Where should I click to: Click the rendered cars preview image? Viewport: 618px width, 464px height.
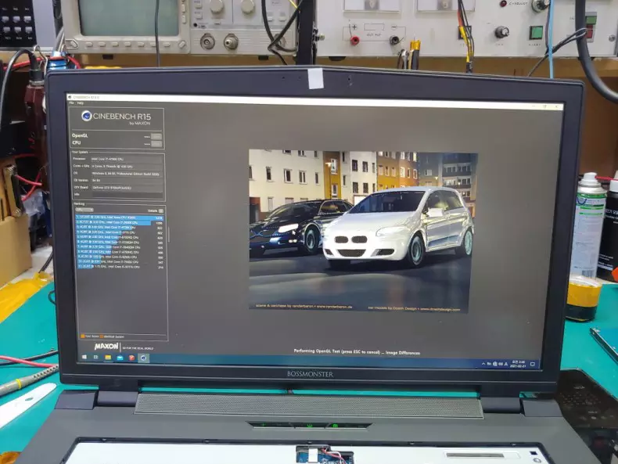(x=363, y=231)
